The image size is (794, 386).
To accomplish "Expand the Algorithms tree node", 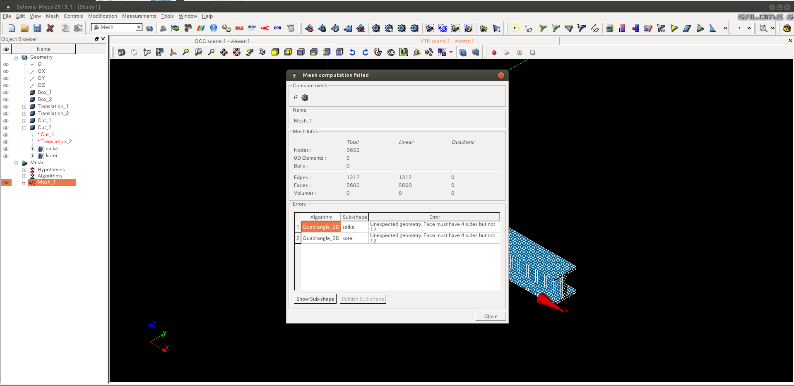I will coord(24,176).
